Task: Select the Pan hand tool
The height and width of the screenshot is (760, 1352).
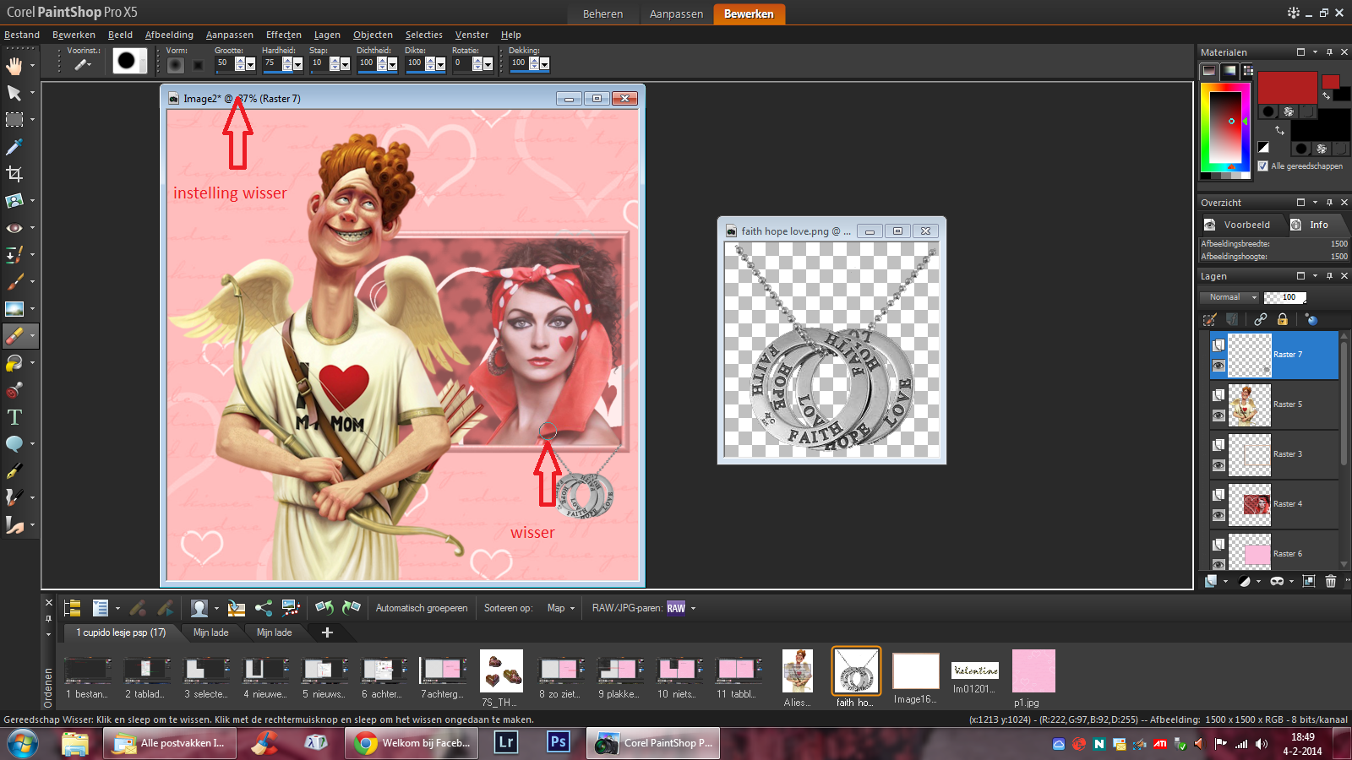Action: click(x=14, y=66)
